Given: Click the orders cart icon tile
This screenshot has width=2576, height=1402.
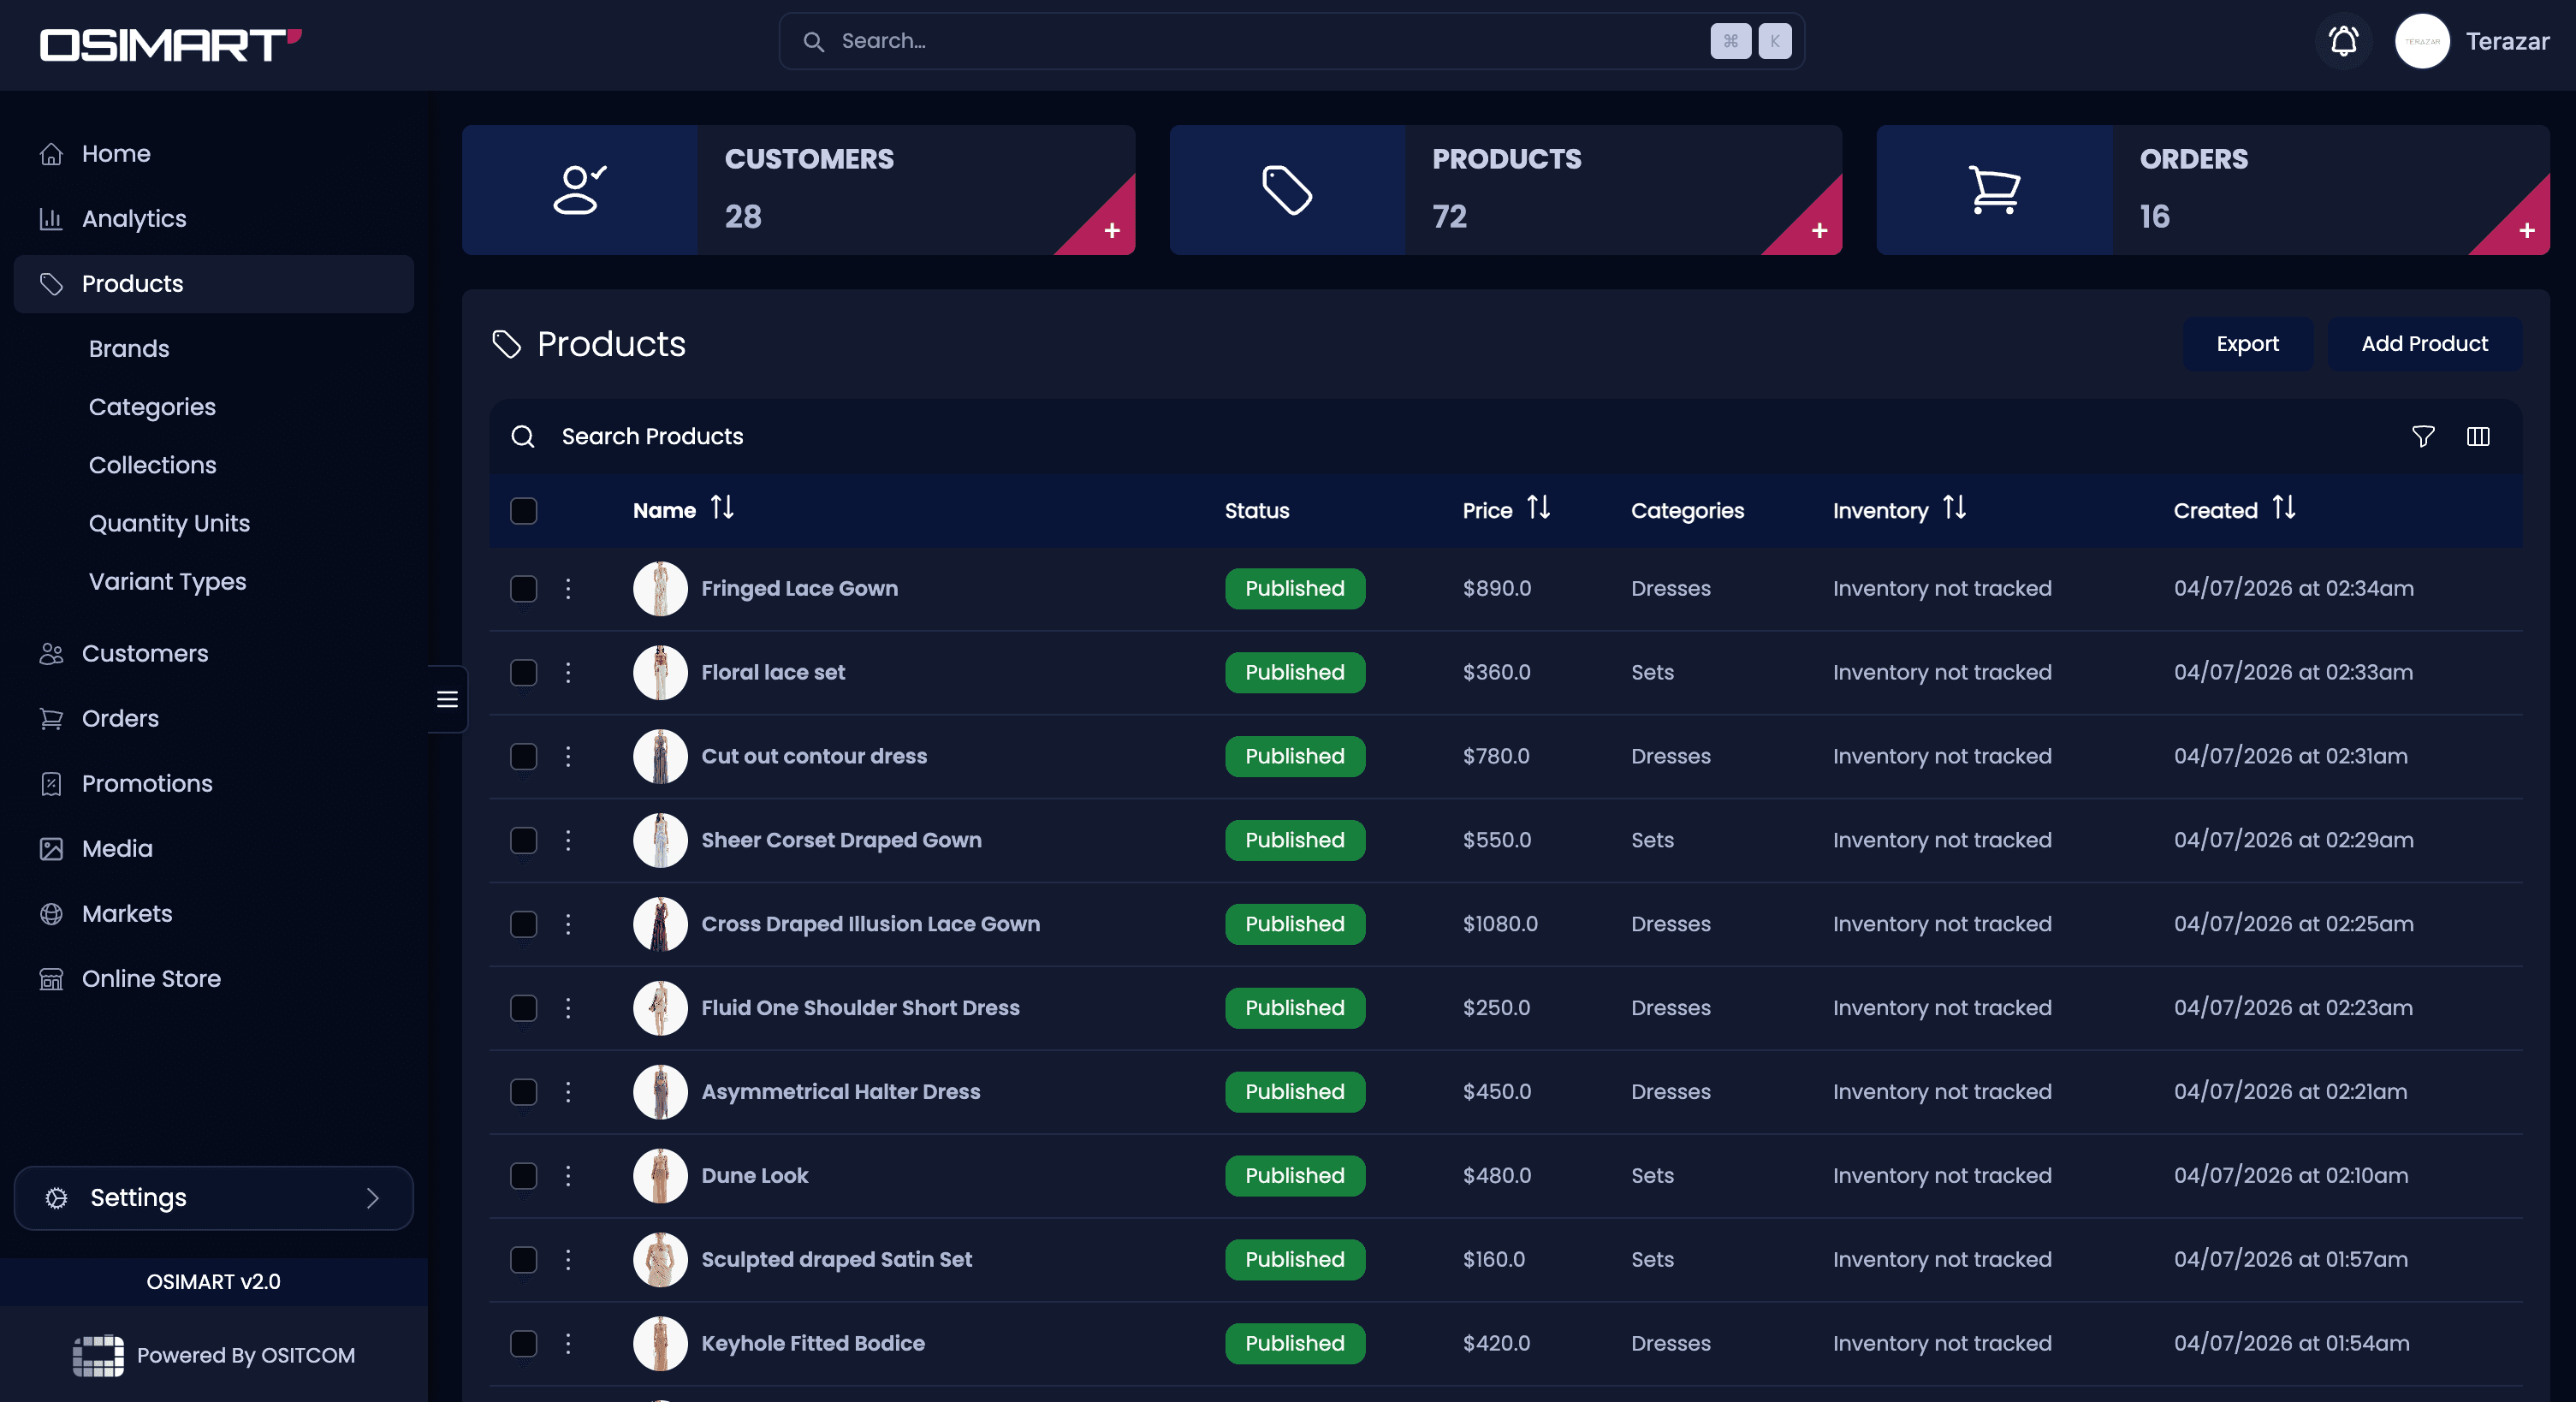Looking at the screenshot, I should 1994,190.
